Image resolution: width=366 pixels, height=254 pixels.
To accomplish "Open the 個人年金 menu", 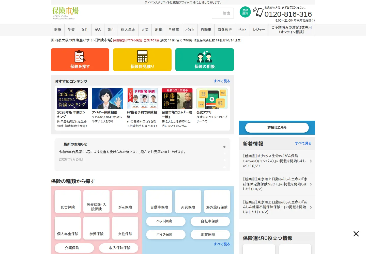I will pos(128,30).
